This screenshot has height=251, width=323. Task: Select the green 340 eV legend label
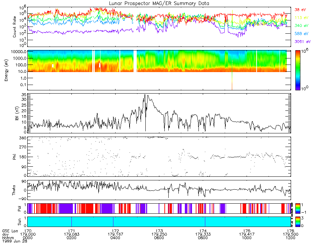click(301, 25)
